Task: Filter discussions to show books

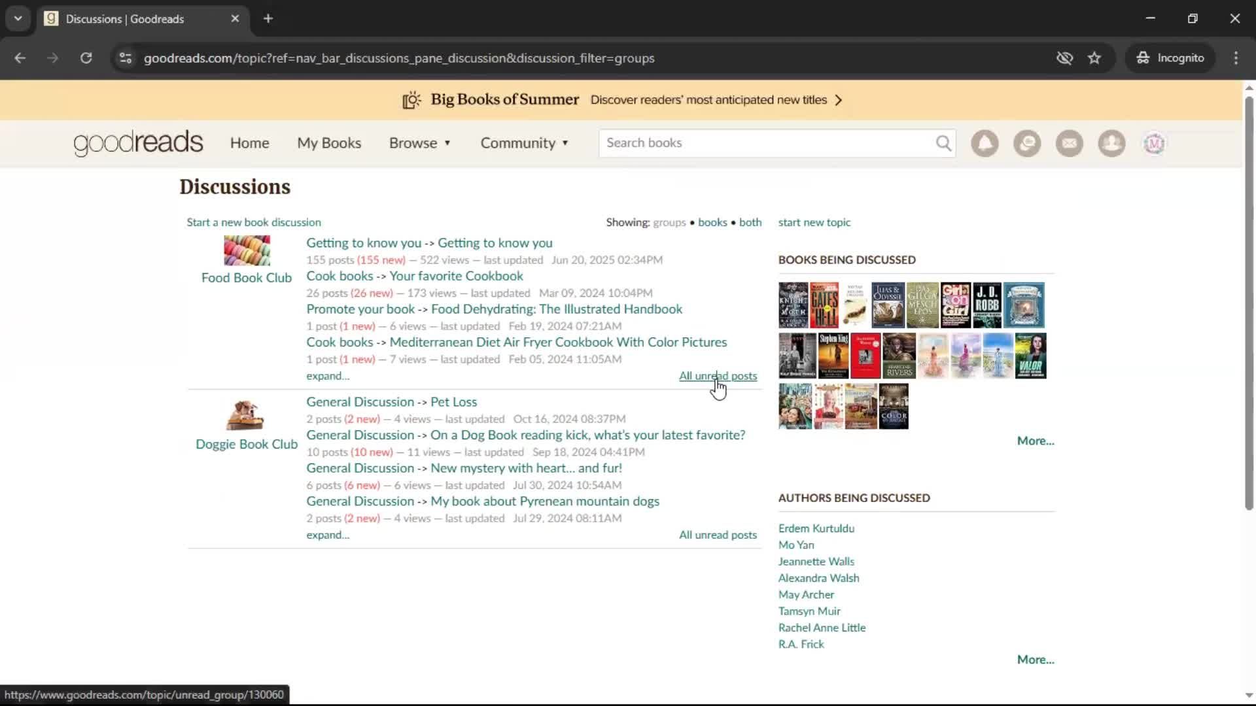Action: coord(712,223)
